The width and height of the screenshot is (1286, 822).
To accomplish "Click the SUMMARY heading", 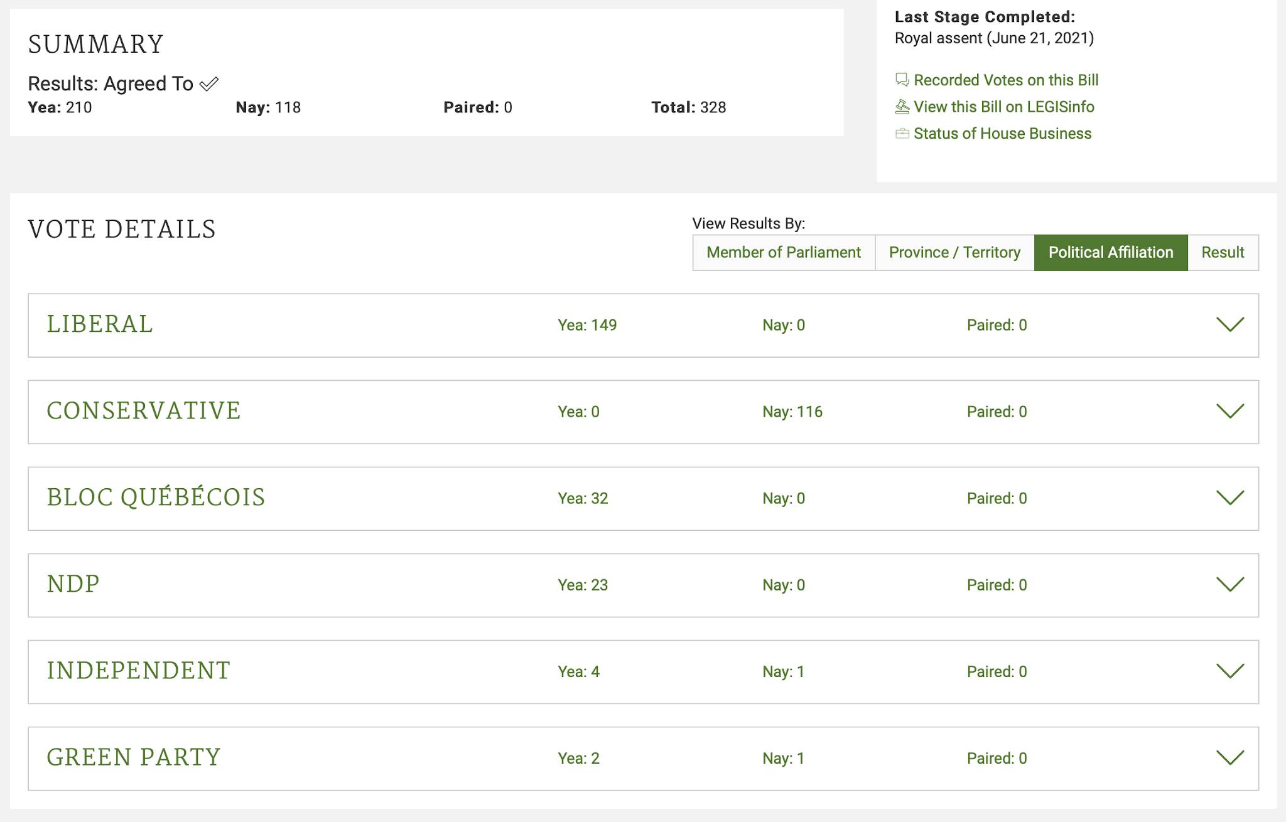I will [x=96, y=44].
